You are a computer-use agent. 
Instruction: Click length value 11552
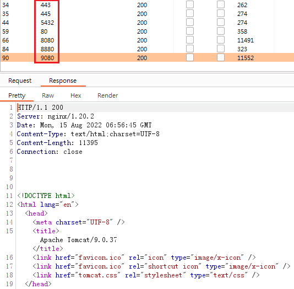(x=246, y=58)
